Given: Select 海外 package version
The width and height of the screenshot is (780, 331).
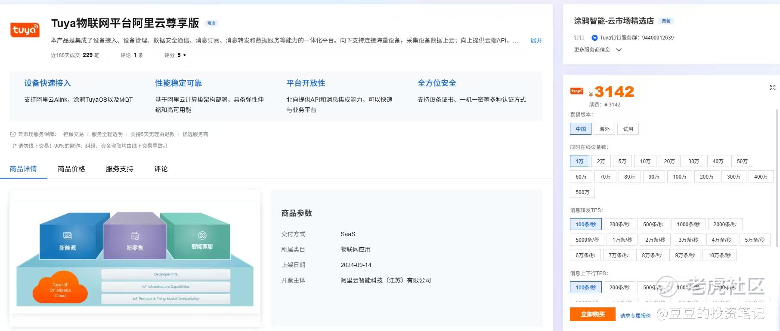Looking at the screenshot, I should coord(604,129).
